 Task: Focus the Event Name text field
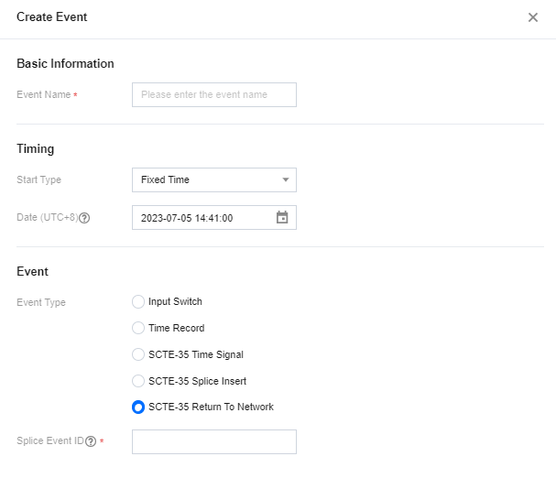(213, 95)
